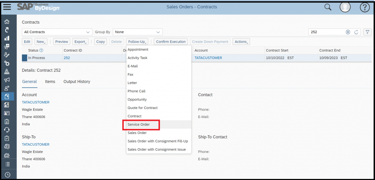This screenshot has height=180, width=375.
Task: Open the car sidebar icon
Action: pyautogui.click(x=7, y=155)
